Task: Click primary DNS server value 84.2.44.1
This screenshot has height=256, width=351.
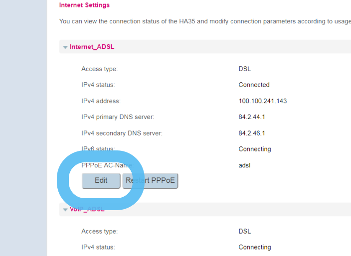Action: coord(251,117)
